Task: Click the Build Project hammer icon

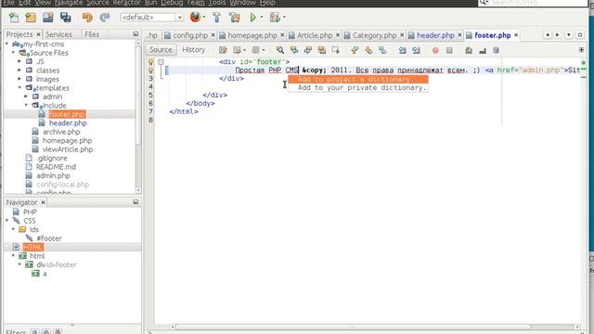Action: [x=216, y=17]
